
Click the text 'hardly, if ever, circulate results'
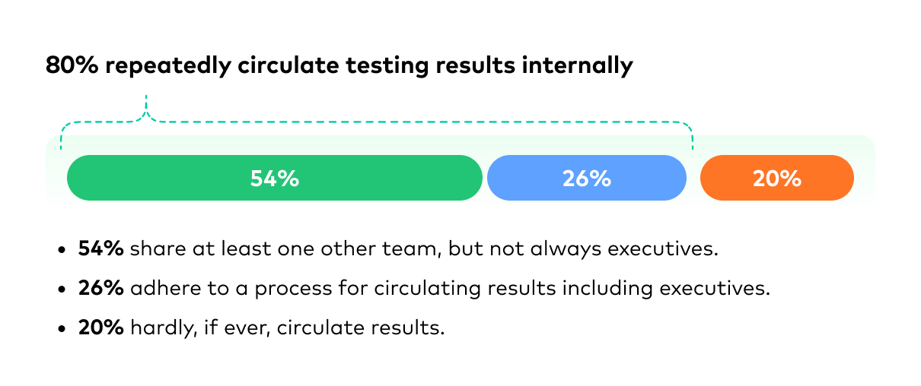coord(287,330)
